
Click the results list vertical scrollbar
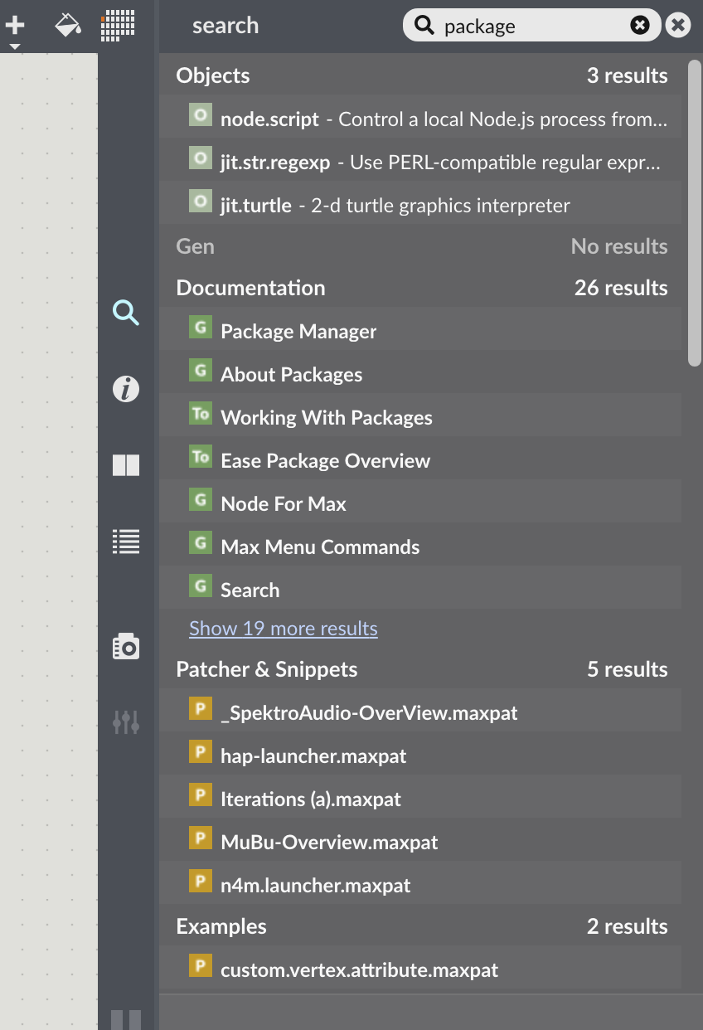point(695,213)
